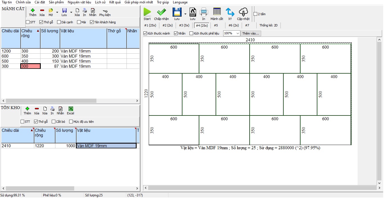Expand dropdown arrow beside large Lưu save icon
Viewport: 384px width, 204px height.
185,14
